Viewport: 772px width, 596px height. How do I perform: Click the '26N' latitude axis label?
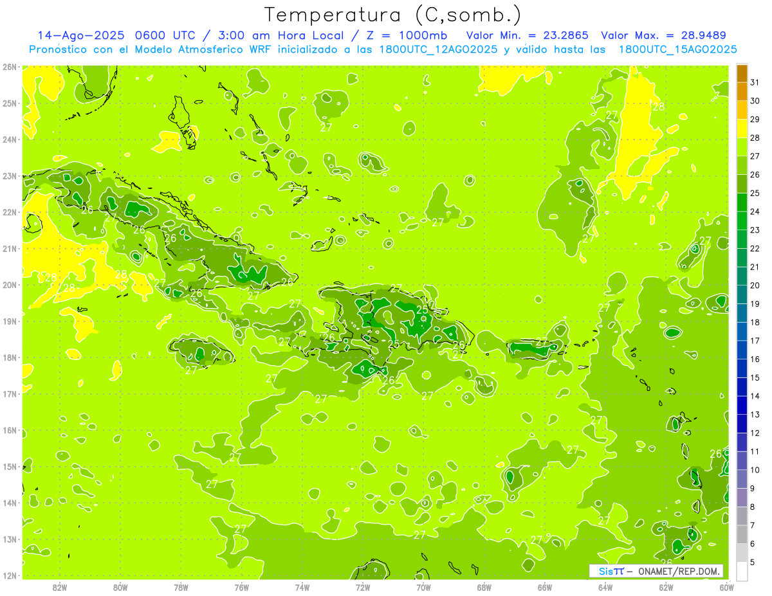tap(10, 67)
